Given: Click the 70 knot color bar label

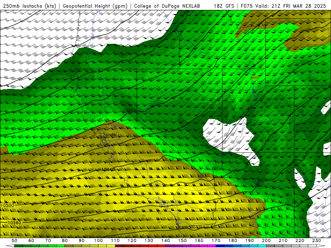Looking at the screenshot, I should [48, 241].
